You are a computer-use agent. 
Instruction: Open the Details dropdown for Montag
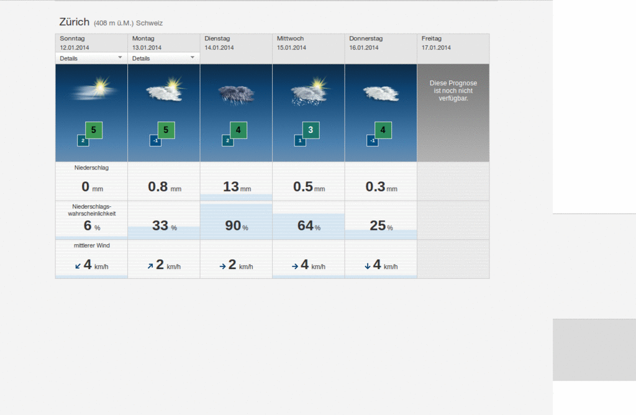[164, 58]
